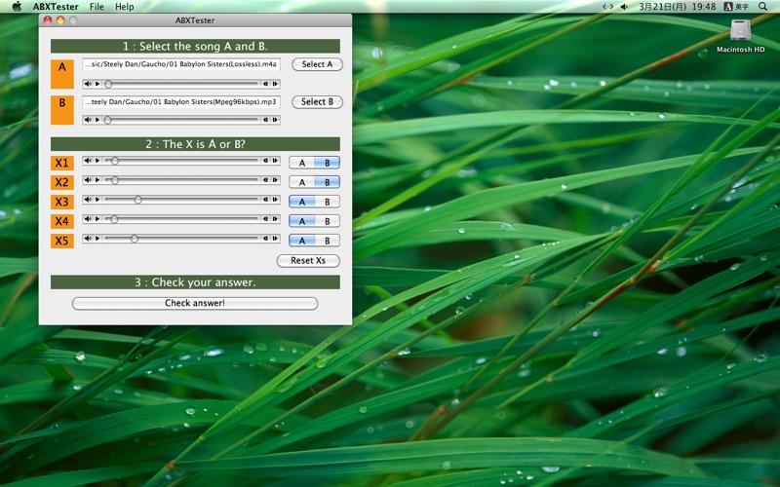Click the X3 playback position slider knob
Screen dimensions: 780x487
coord(138,200)
